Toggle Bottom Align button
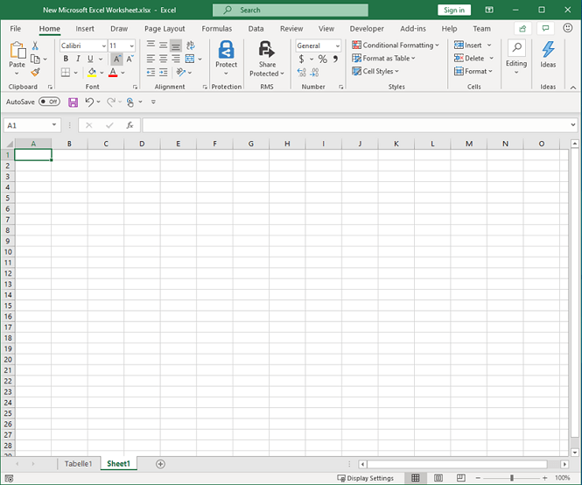582x485 pixels. 176,46
